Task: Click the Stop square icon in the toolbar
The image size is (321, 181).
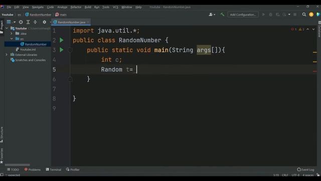Action: [x=295, y=15]
